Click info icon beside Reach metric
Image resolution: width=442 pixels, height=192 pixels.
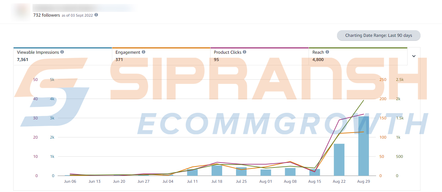327,52
